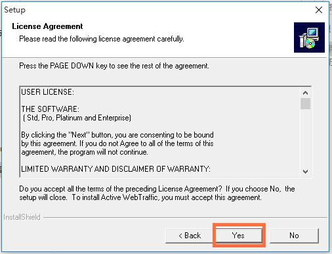Image resolution: width=332 pixels, height=254 pixels.
Task: Click the Std, Pro, Platinum and Enterprise line
Action: [77, 118]
